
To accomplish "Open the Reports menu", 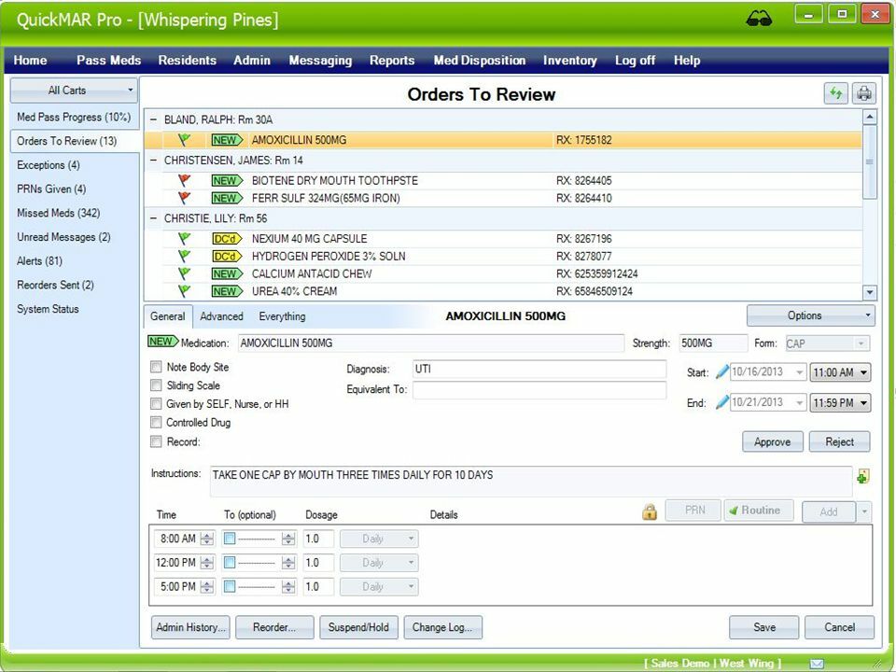I will tap(392, 61).
